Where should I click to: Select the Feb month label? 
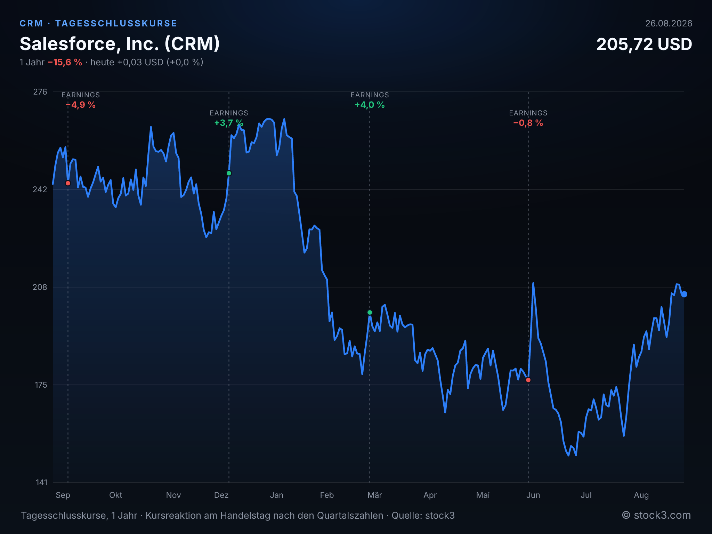[327, 495]
